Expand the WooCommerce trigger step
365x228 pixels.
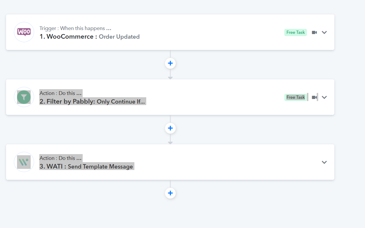tap(324, 32)
